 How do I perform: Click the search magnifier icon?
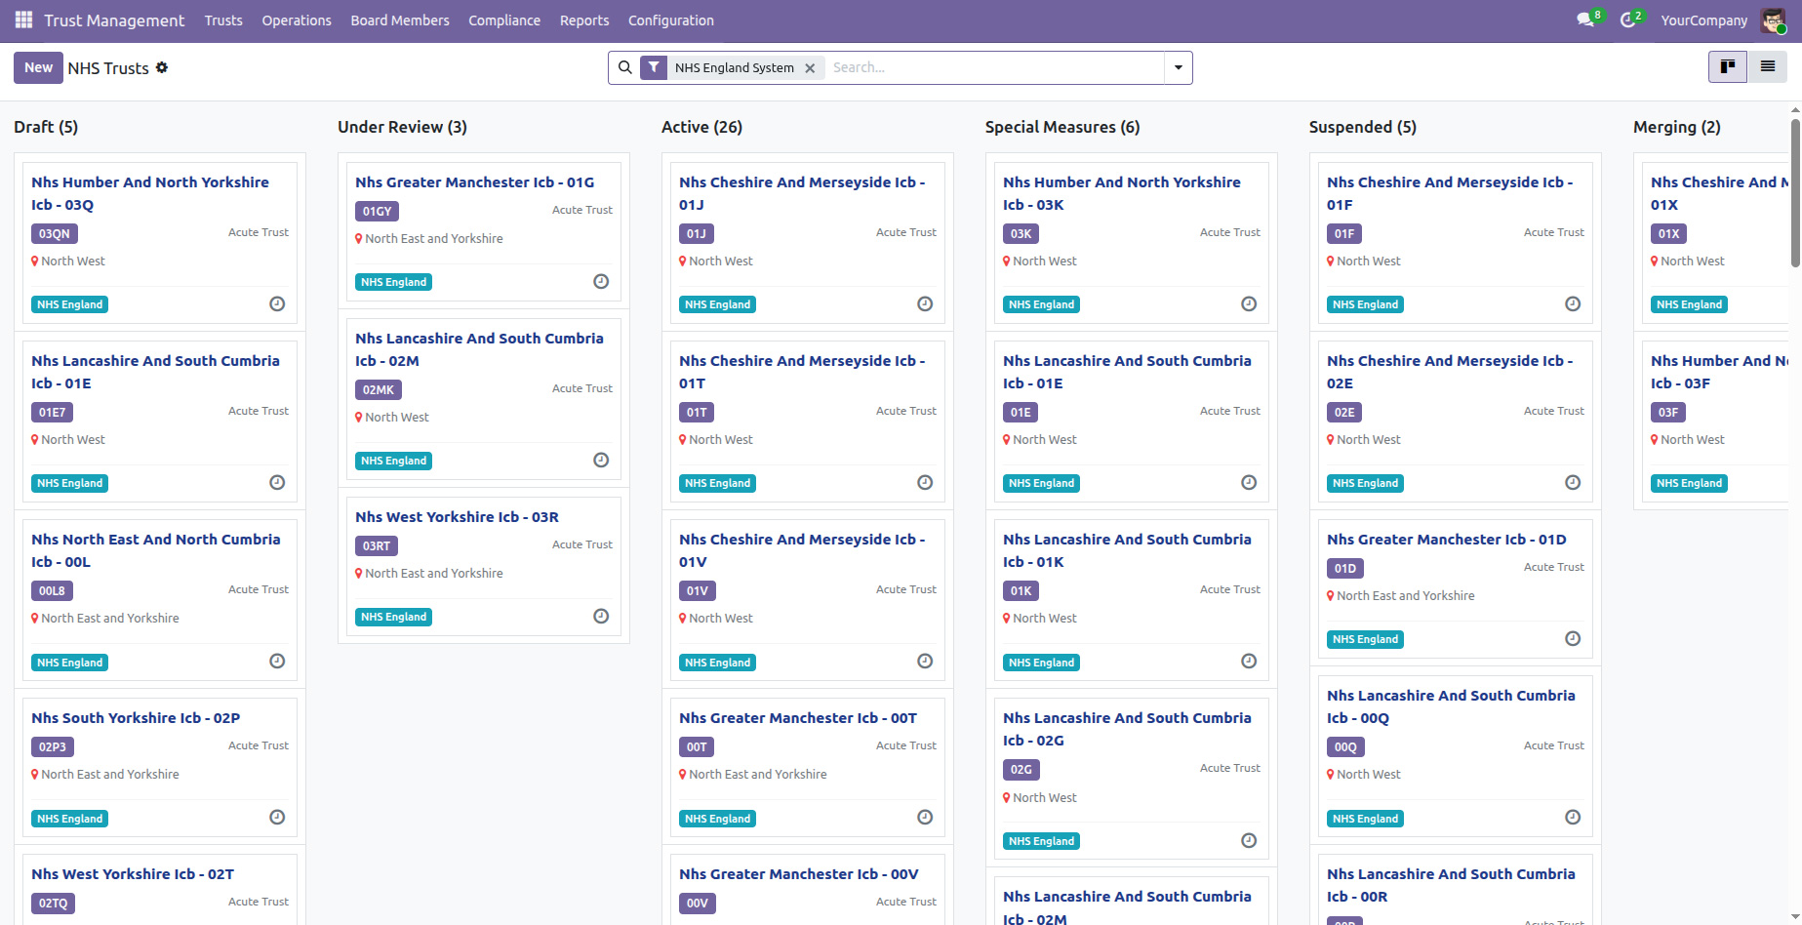pos(625,67)
